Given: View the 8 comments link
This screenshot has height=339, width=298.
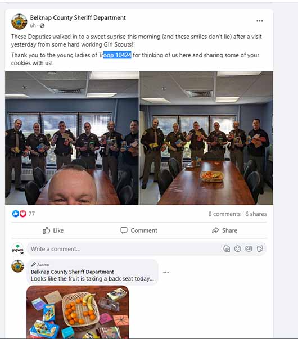Looking at the screenshot, I should (224, 214).
